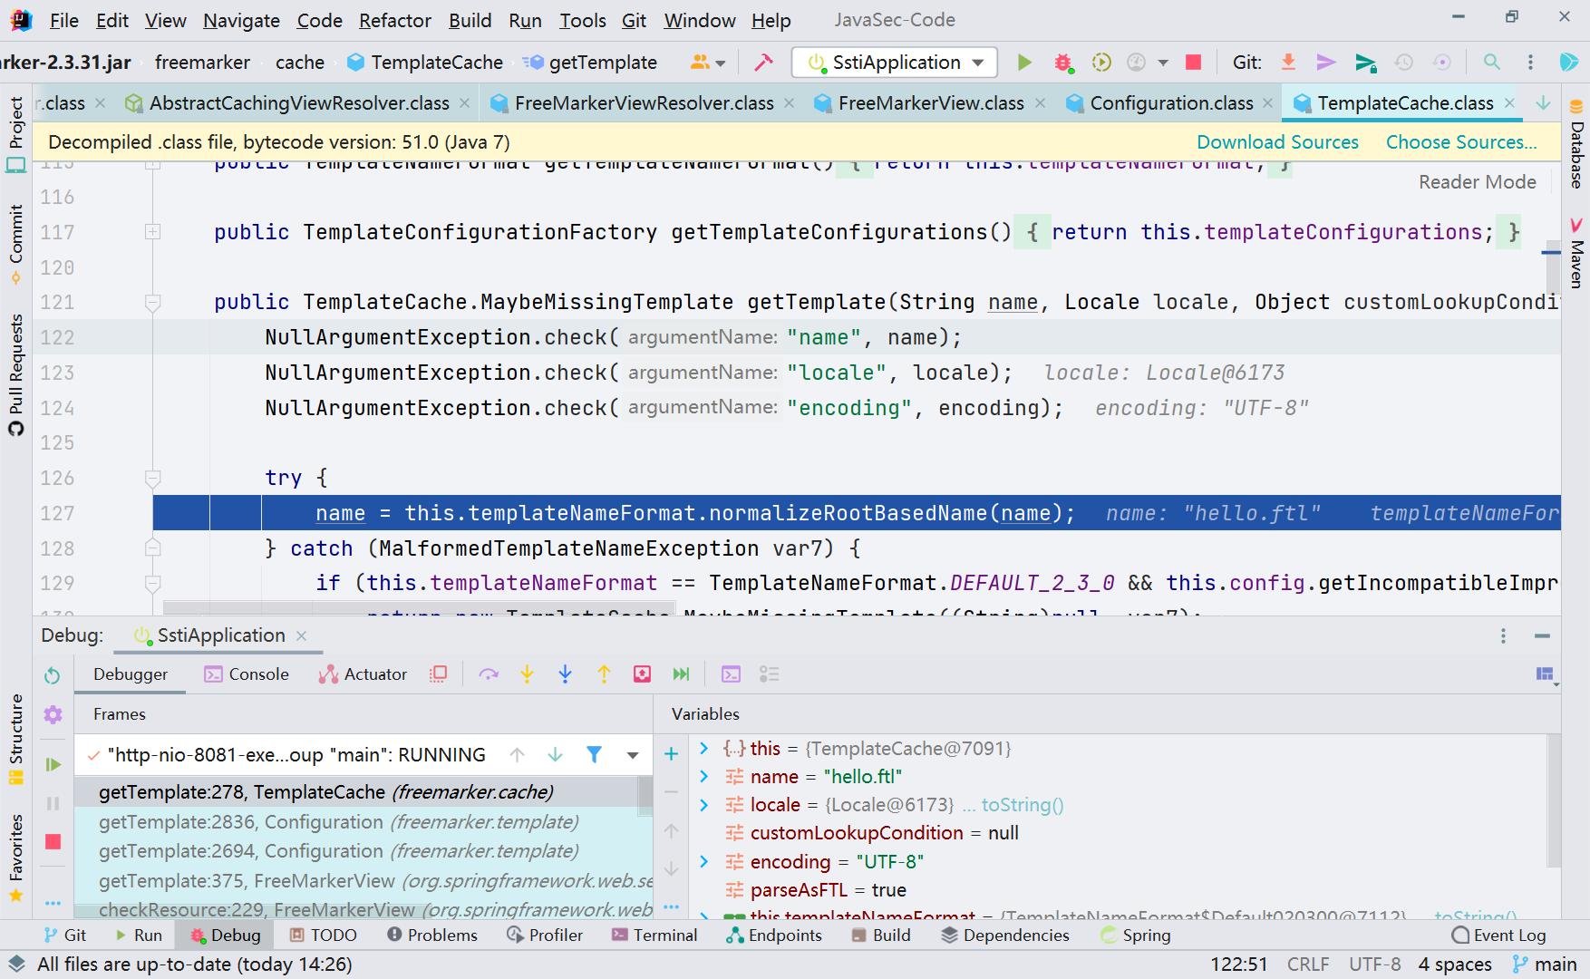Image resolution: width=1590 pixels, height=979 pixels.
Task: Click the Download Sources link
Action: (1278, 141)
